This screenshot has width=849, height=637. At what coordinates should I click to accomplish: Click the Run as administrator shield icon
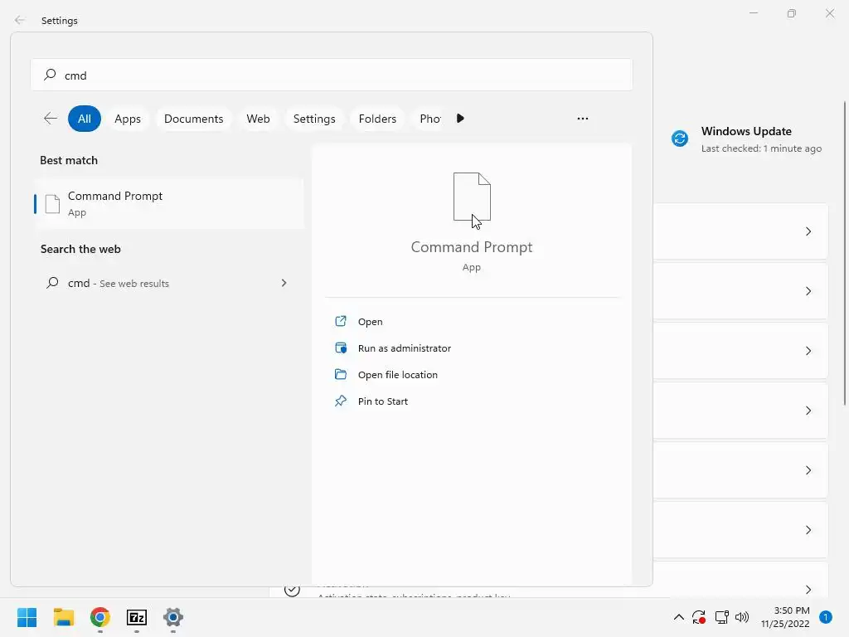[341, 348]
